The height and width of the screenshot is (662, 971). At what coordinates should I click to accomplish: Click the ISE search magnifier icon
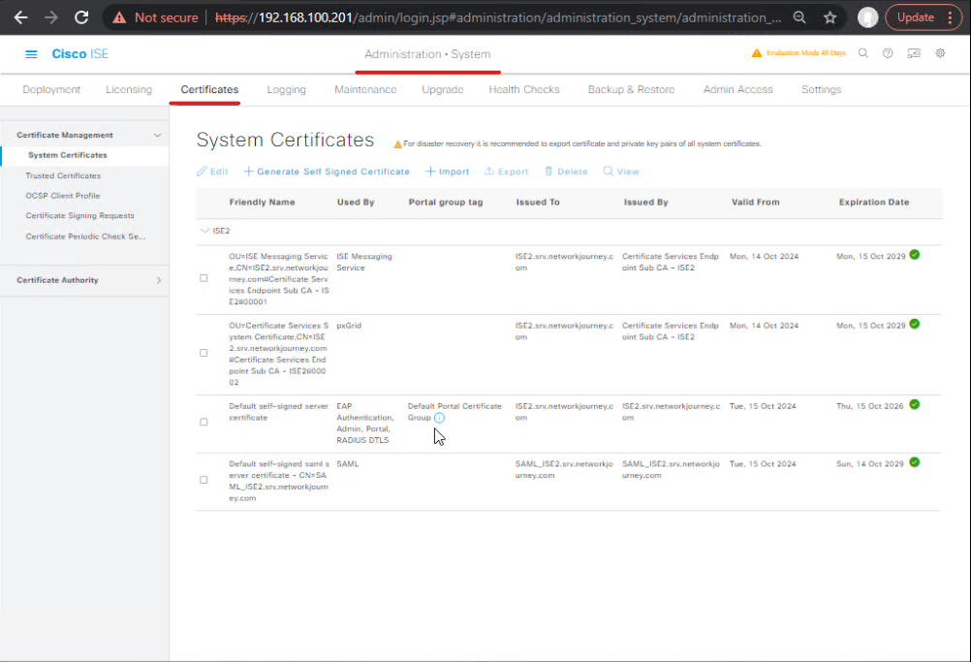coord(862,53)
